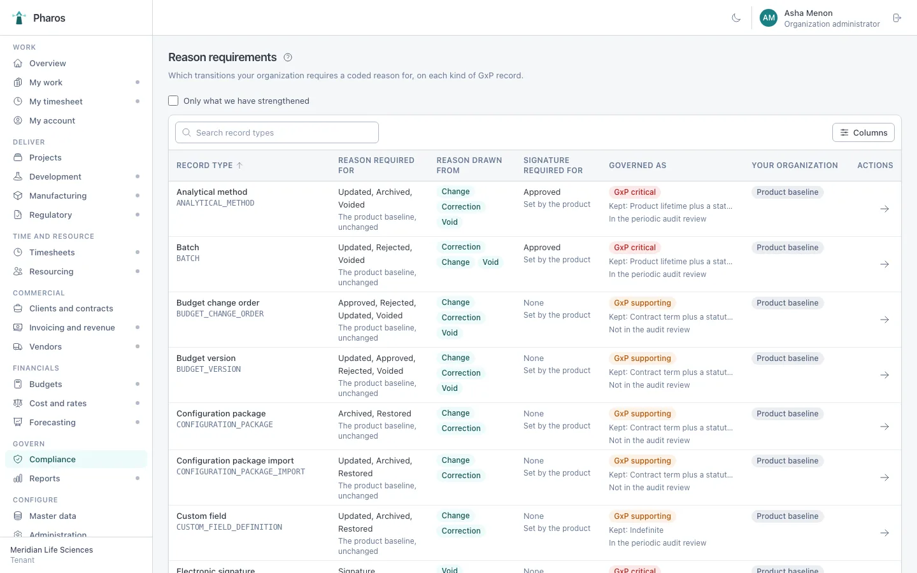Open the help icon next to Reason requirements
This screenshot has height=573, width=917.
coord(288,57)
